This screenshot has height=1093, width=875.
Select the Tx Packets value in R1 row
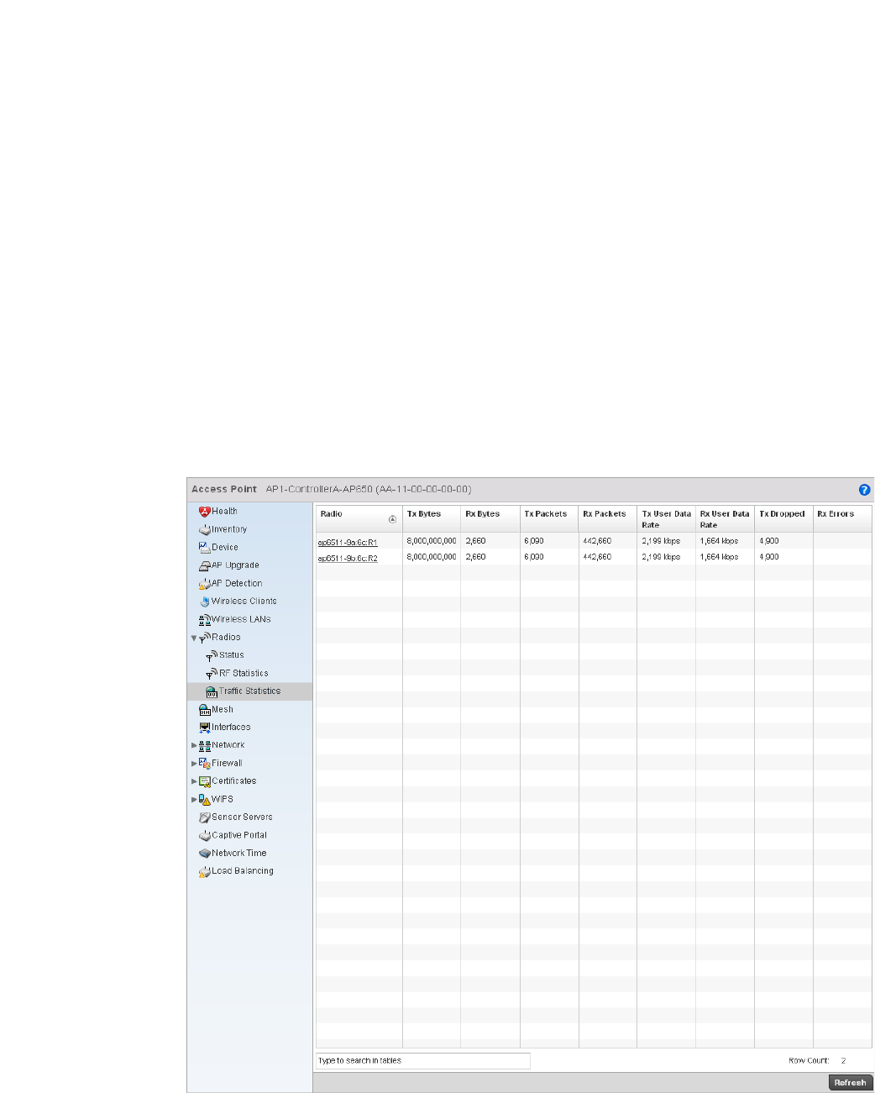click(534, 542)
